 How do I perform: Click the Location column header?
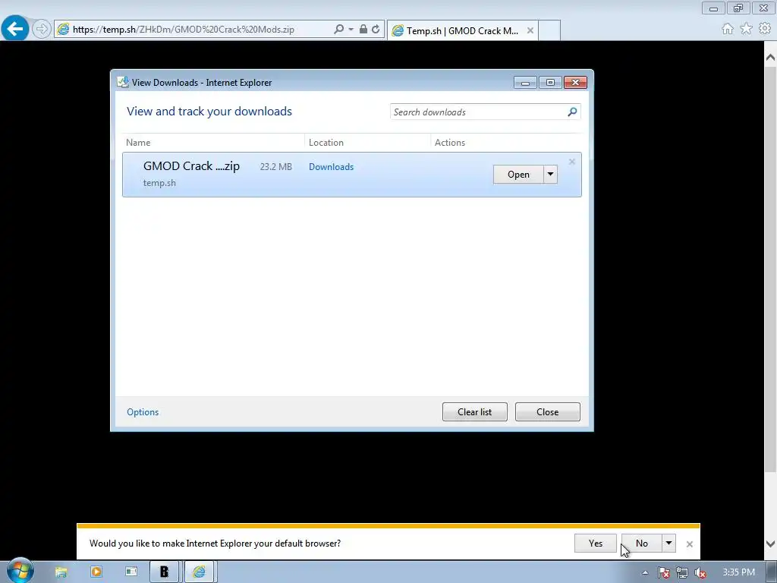click(326, 142)
